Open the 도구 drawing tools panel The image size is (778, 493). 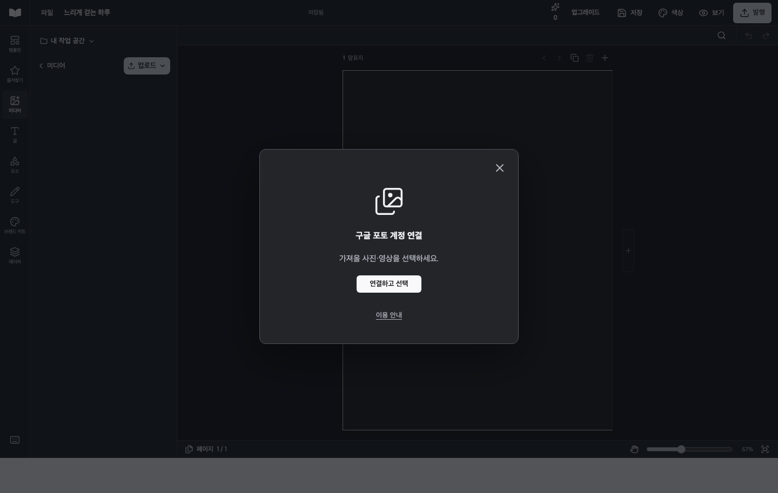pyautogui.click(x=15, y=195)
